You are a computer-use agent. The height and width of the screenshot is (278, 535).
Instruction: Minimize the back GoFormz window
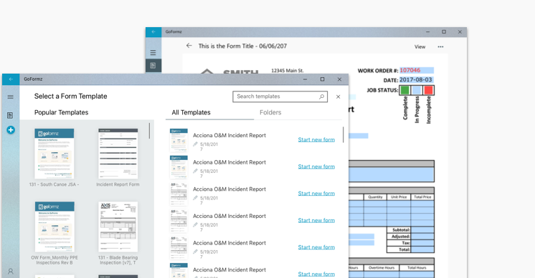428,32
